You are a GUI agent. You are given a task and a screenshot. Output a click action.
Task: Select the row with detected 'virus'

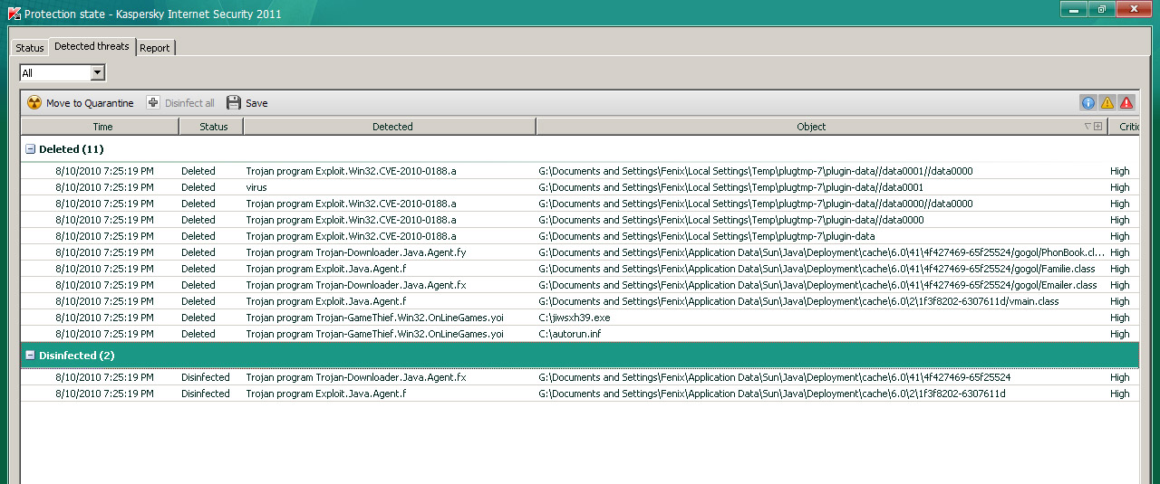(580, 187)
